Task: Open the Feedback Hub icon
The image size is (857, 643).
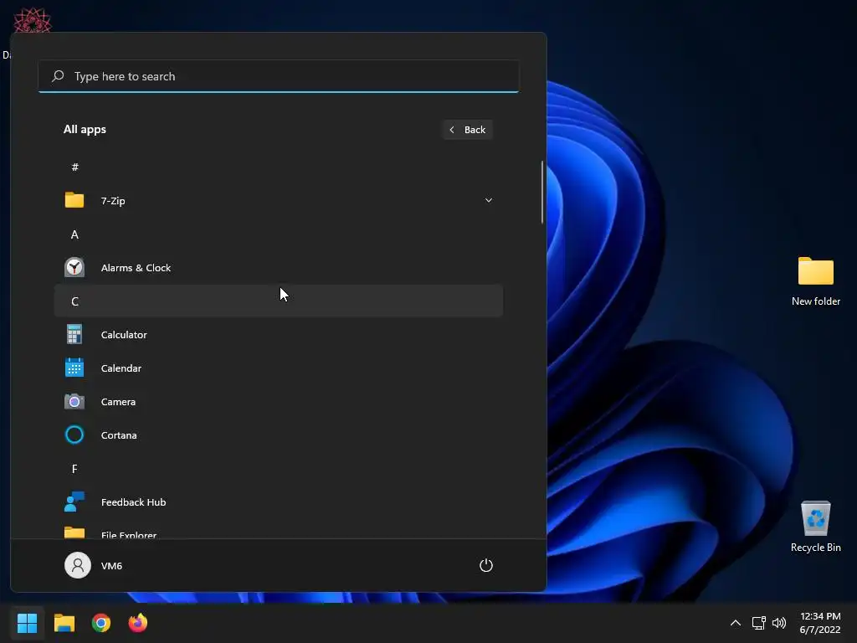Action: tap(74, 502)
